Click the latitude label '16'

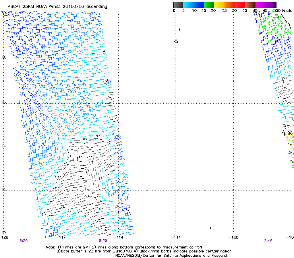point(3,102)
